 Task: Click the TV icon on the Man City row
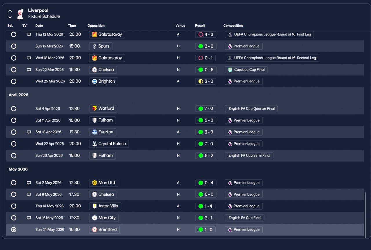(29, 218)
